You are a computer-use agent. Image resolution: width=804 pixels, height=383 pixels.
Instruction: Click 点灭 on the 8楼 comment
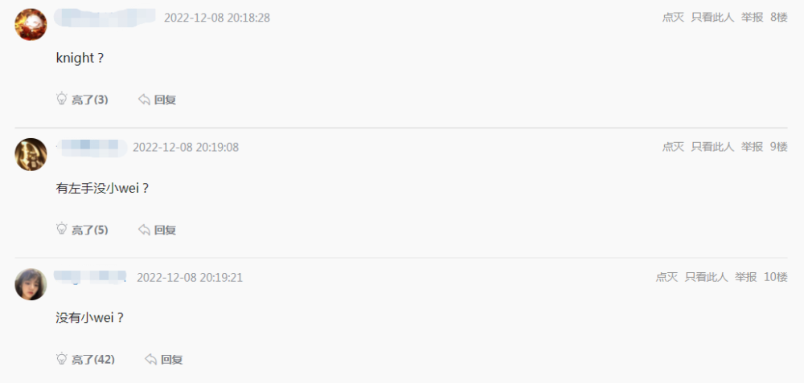pyautogui.click(x=673, y=18)
